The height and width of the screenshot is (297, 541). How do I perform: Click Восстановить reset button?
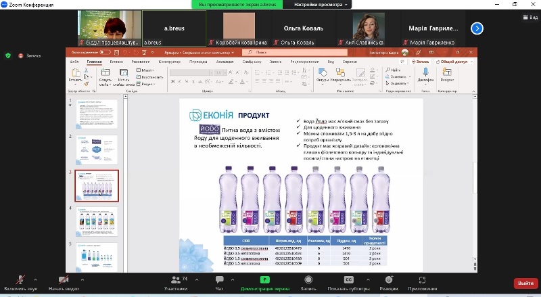click(149, 77)
